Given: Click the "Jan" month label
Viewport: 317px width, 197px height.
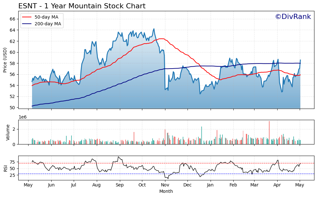Looking at the screenshot, I should tap(211, 185).
